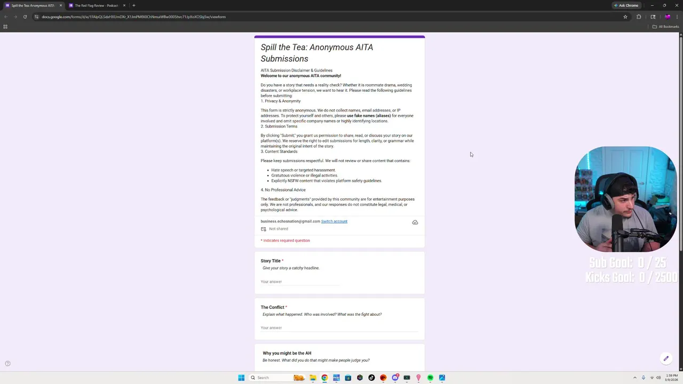Open Discord from the taskbar
Viewport: 683px width, 384px height.
[x=395, y=378]
